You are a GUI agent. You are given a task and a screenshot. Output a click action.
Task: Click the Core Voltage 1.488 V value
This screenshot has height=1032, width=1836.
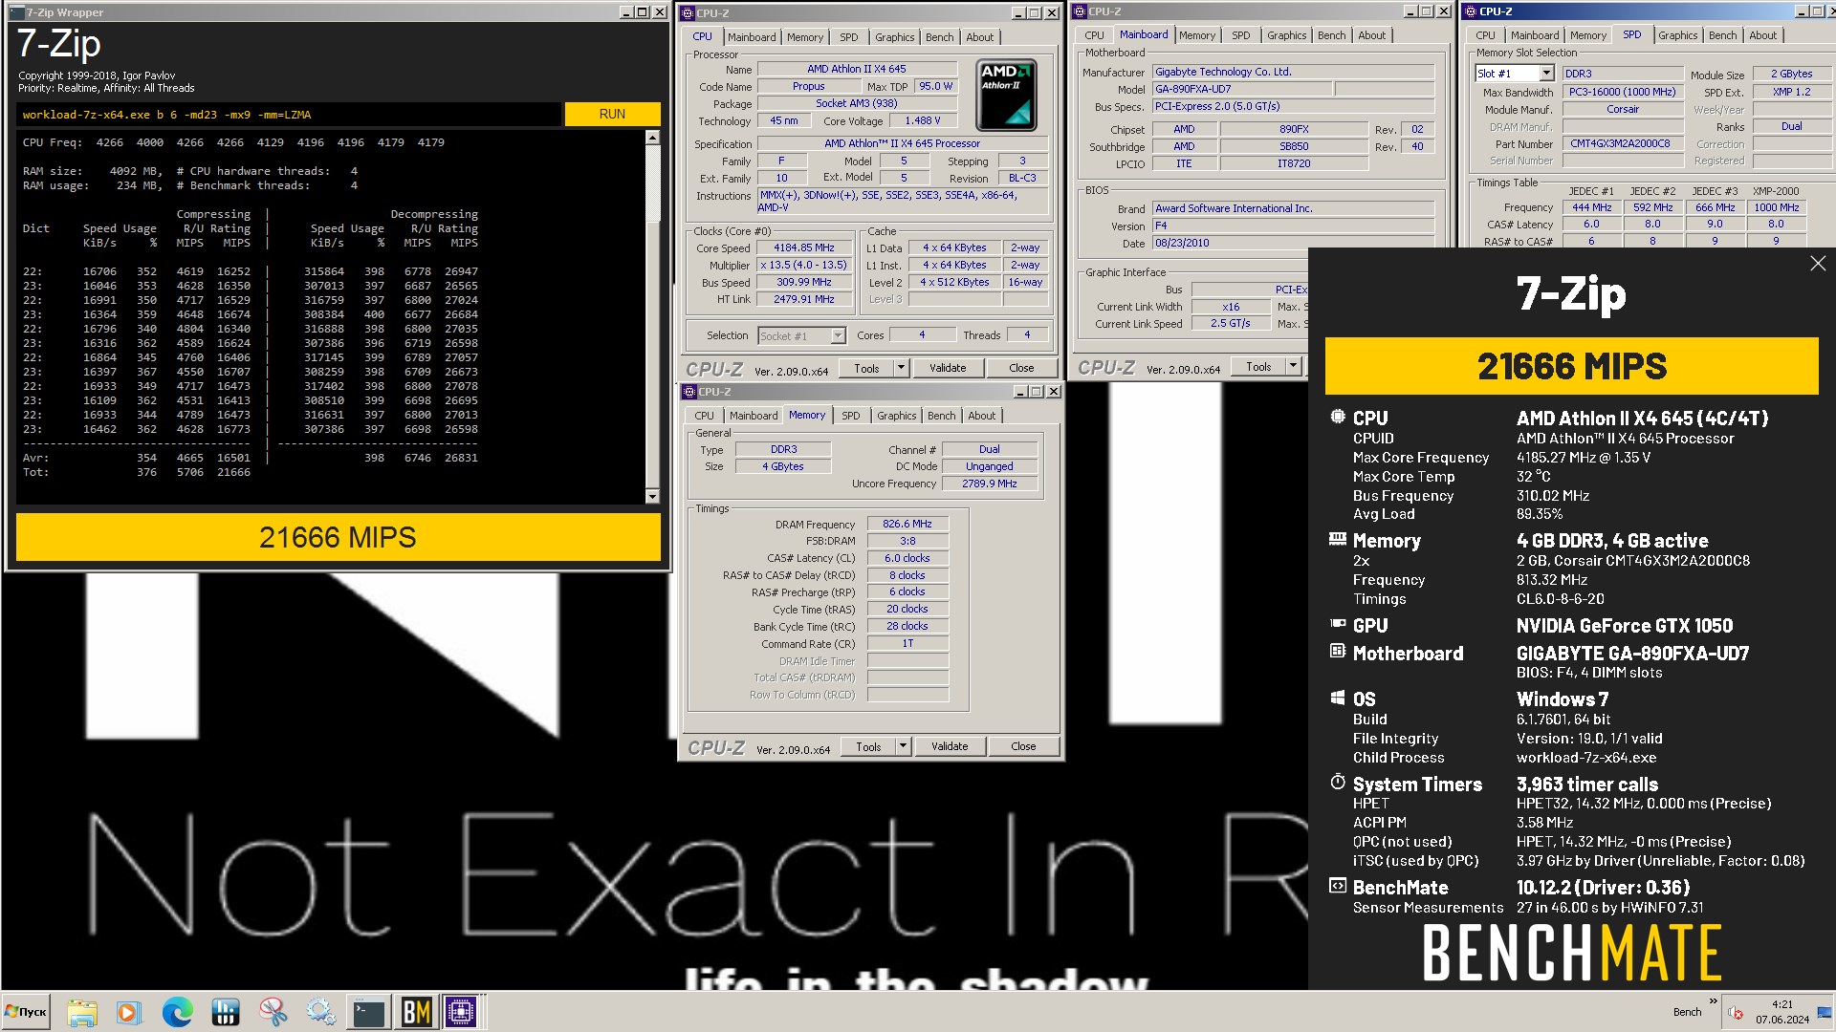(923, 121)
